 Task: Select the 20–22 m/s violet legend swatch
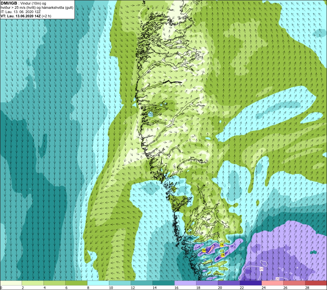229,283
